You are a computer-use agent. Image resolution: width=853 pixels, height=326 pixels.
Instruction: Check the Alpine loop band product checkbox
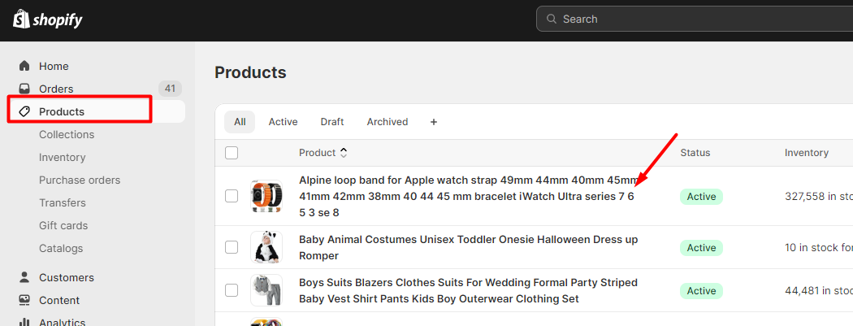pyautogui.click(x=232, y=196)
